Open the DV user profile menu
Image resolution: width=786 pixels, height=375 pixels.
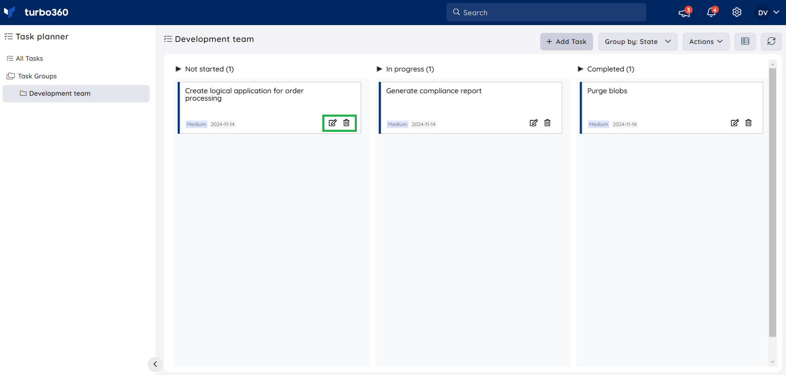[768, 12]
